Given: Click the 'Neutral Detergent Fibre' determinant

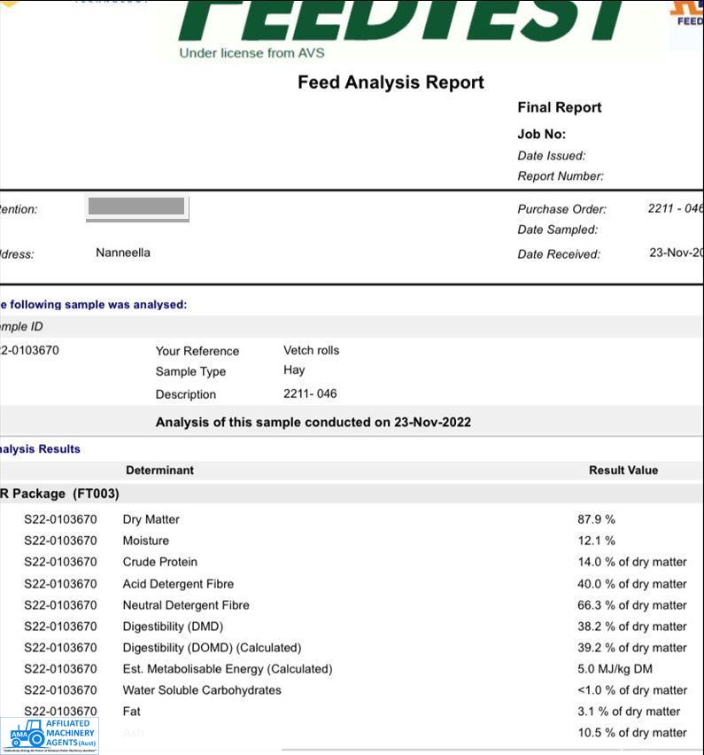Looking at the screenshot, I should pos(186,605).
